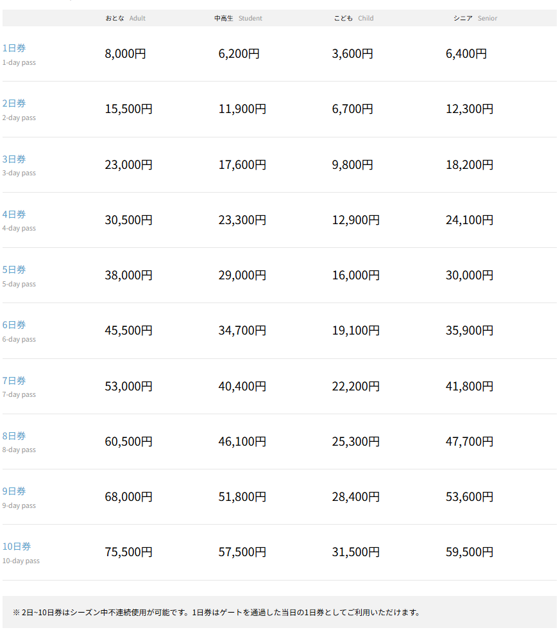Open the 2日券 pass link

(x=14, y=103)
